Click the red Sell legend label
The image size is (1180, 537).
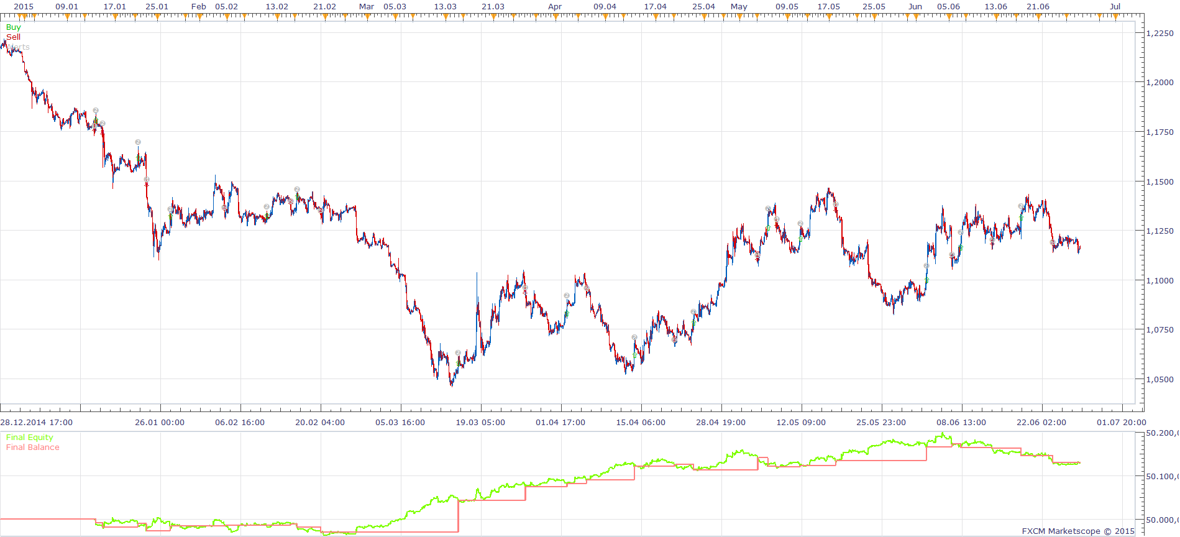point(13,37)
